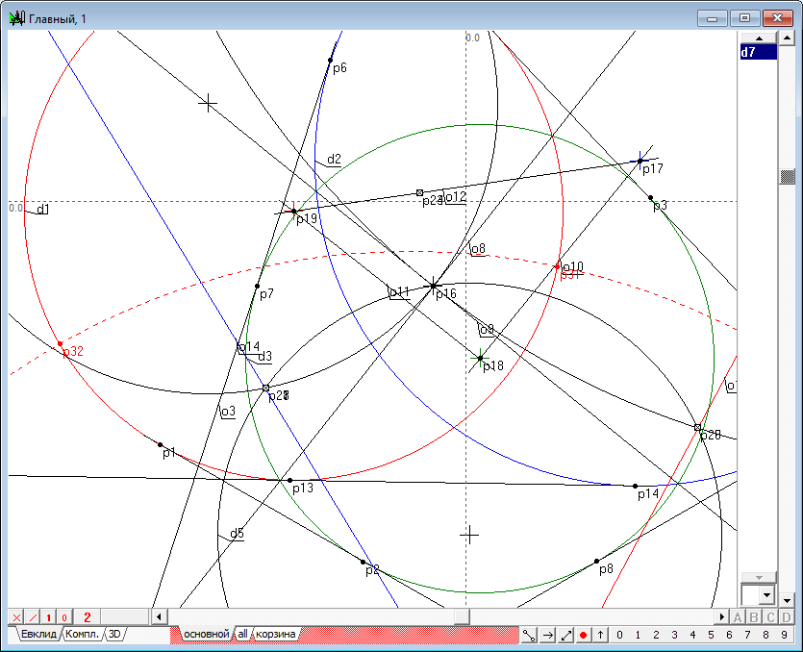Image resolution: width=803 pixels, height=652 pixels.
Task: Click digit 2 in bottom number bar
Action: pos(656,635)
